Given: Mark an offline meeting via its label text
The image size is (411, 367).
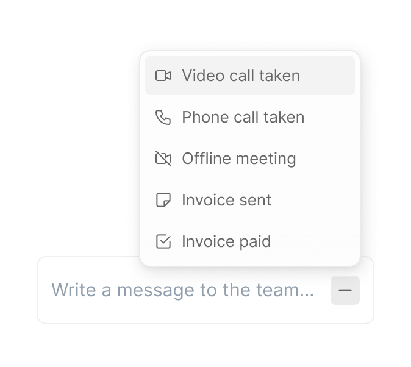Looking at the screenshot, I should tap(239, 159).
